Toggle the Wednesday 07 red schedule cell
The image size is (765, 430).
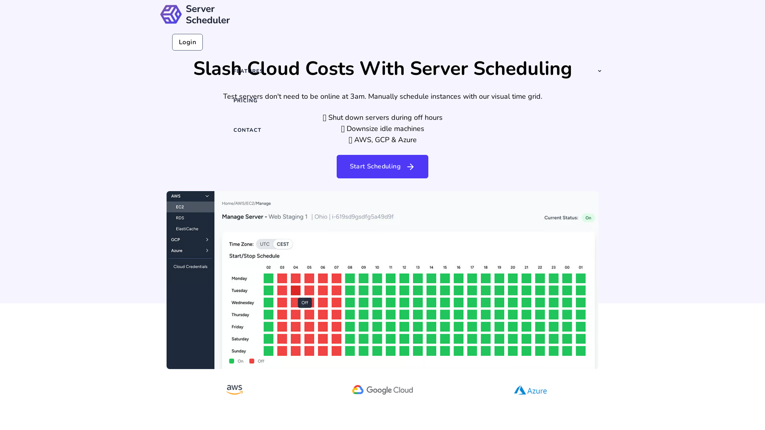point(336,303)
